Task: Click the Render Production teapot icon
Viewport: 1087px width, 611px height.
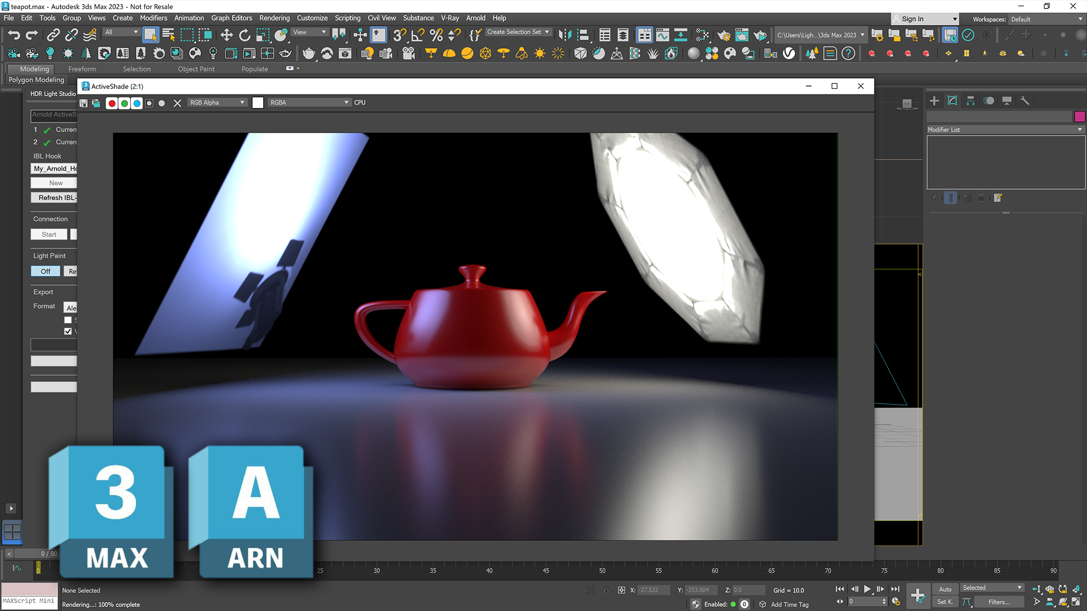Action: coord(760,35)
